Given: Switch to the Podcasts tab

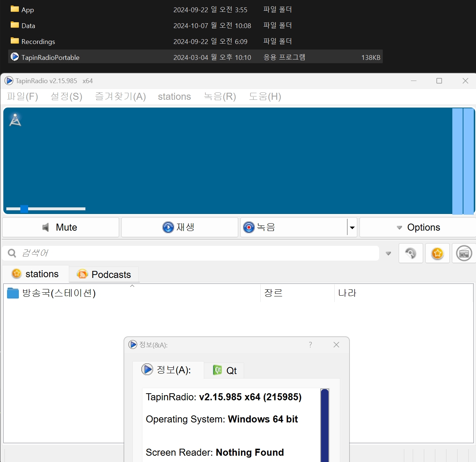Looking at the screenshot, I should point(104,274).
